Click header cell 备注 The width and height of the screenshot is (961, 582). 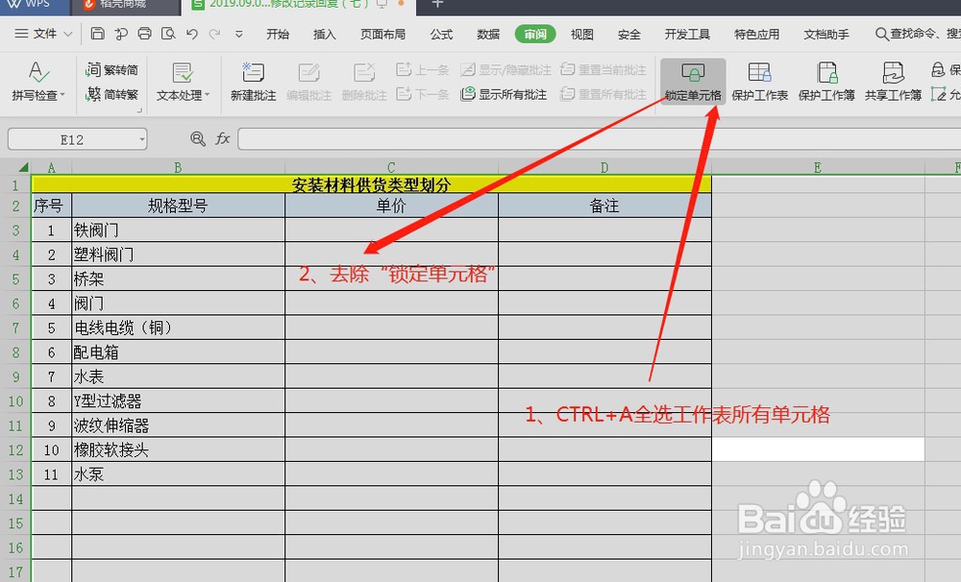point(604,206)
